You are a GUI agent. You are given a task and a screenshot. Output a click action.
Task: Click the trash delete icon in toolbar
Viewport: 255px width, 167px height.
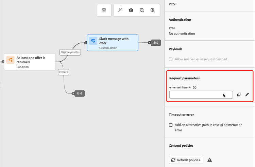(104, 10)
